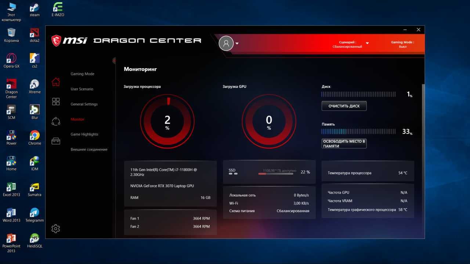Screen dimensions: 470x264
Task: Select the SCM desktop icon
Action: coord(11,112)
